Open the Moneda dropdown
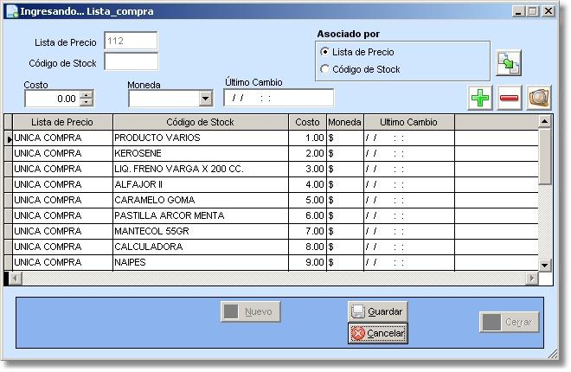 click(x=205, y=99)
